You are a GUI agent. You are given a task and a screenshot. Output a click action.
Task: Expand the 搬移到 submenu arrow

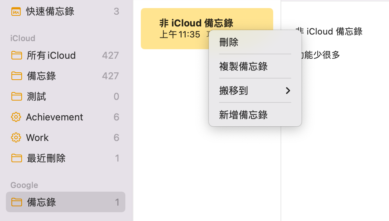pos(288,91)
